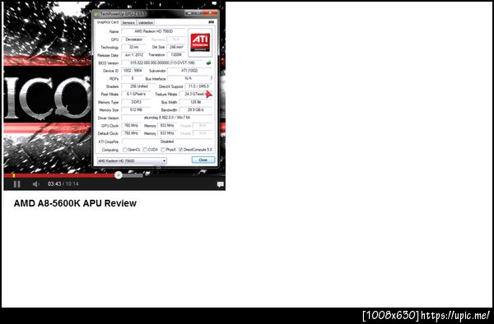Open the annotations speech bubble icon in player
494x324 pixels.
click(220, 184)
